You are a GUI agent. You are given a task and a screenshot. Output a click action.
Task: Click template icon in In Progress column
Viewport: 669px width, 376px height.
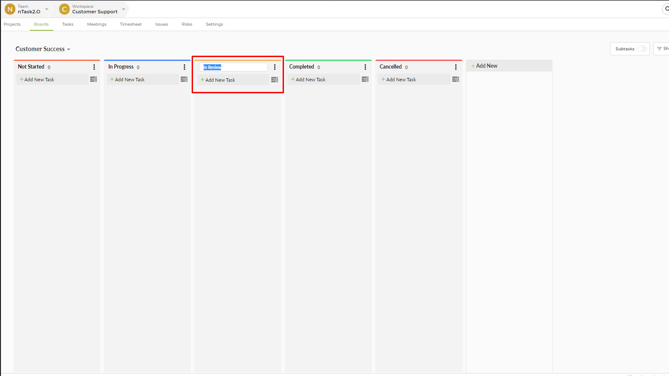pyautogui.click(x=184, y=79)
